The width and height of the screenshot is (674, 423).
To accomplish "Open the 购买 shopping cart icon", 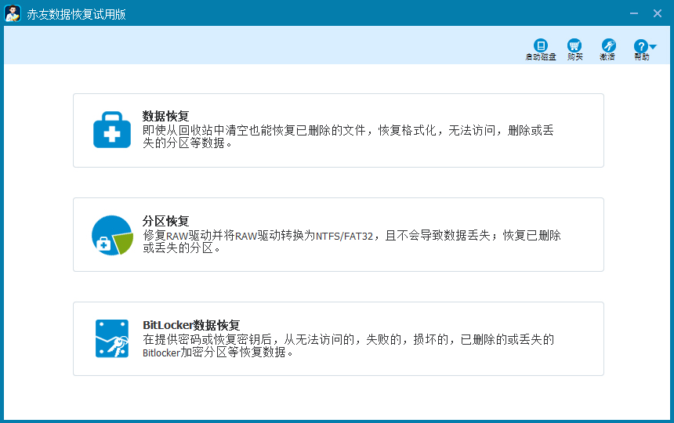I will 574,45.
